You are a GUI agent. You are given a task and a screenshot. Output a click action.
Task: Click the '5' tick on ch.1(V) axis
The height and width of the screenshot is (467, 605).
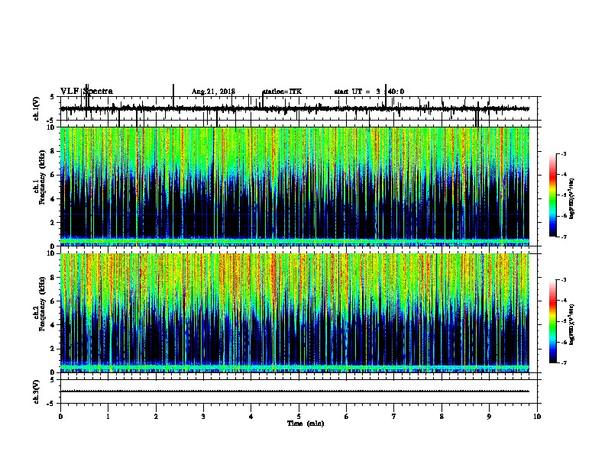coord(53,97)
